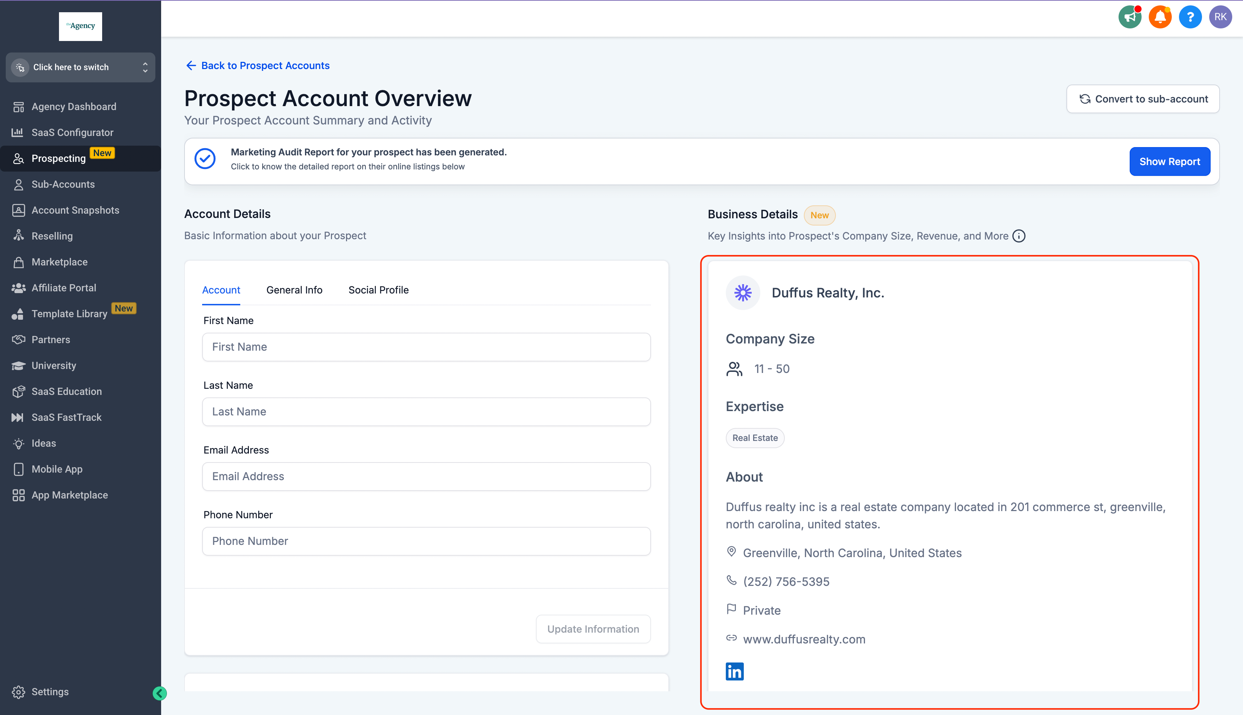Go to the Sub-Accounts page

point(63,184)
